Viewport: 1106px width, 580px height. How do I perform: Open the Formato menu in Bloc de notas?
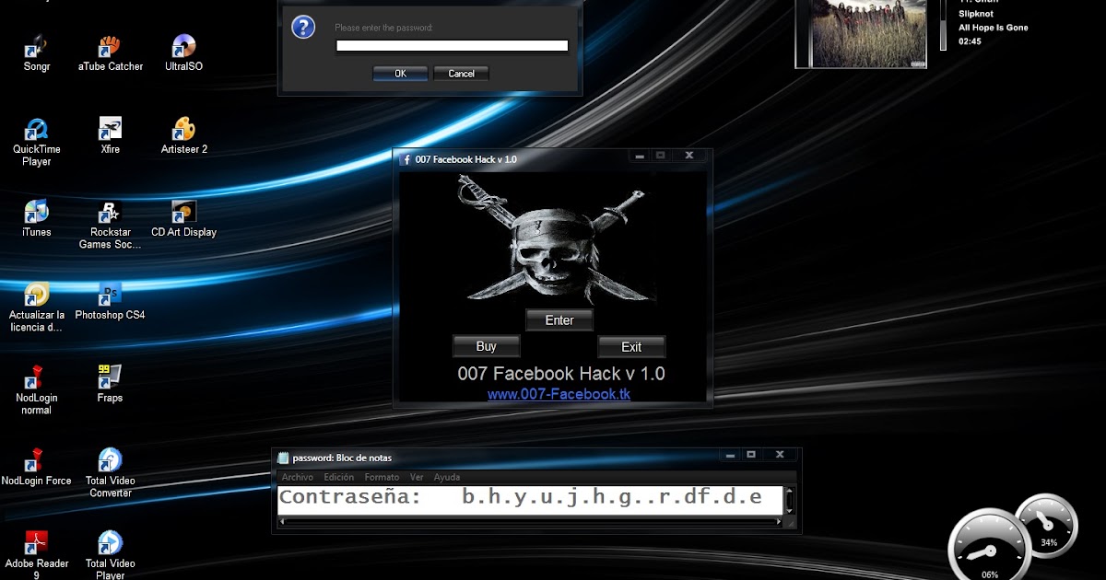(382, 477)
